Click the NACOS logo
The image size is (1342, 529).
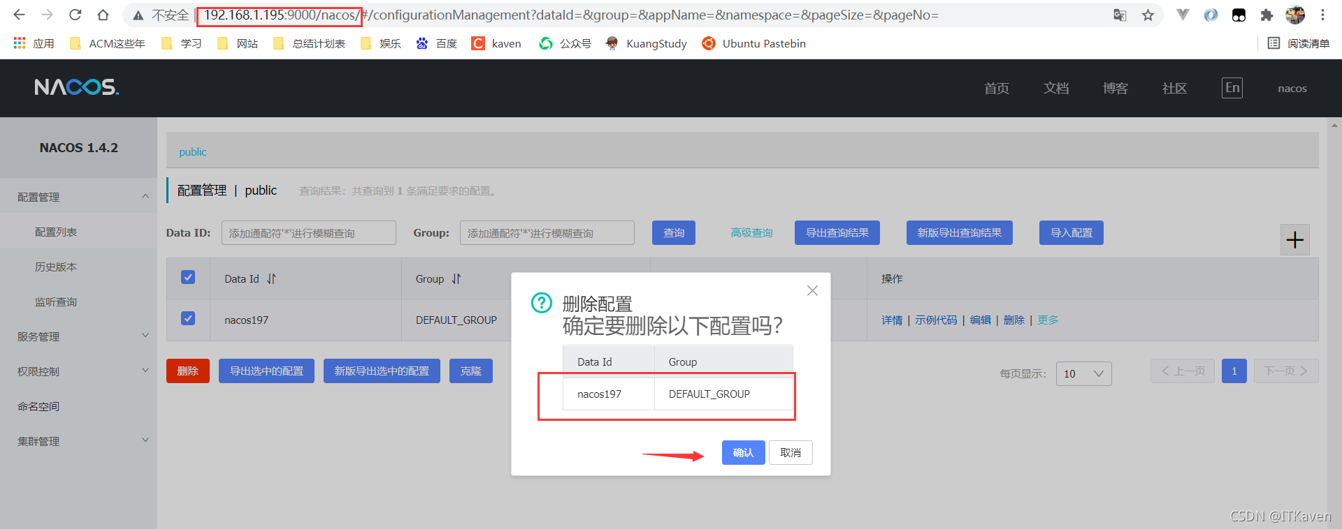(x=77, y=87)
